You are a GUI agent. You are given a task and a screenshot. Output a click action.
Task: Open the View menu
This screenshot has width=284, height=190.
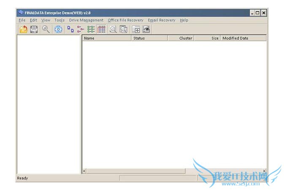click(x=46, y=20)
